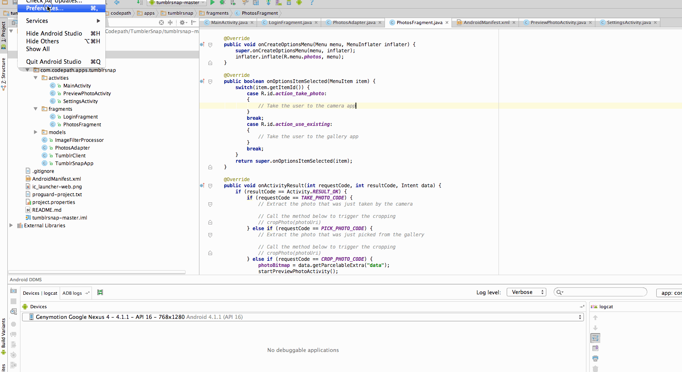Open Project panel settings gear

point(183,22)
